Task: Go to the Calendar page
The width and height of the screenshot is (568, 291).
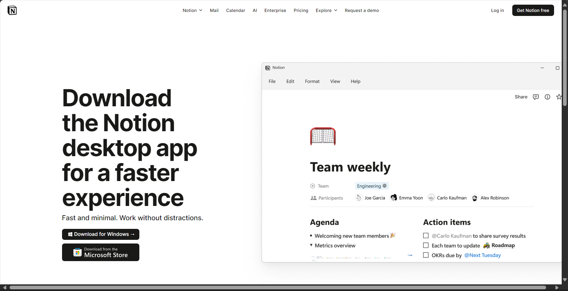Action: [x=236, y=10]
